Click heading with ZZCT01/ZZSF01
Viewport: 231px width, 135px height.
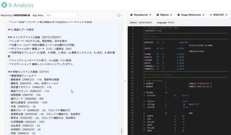coord(34,37)
